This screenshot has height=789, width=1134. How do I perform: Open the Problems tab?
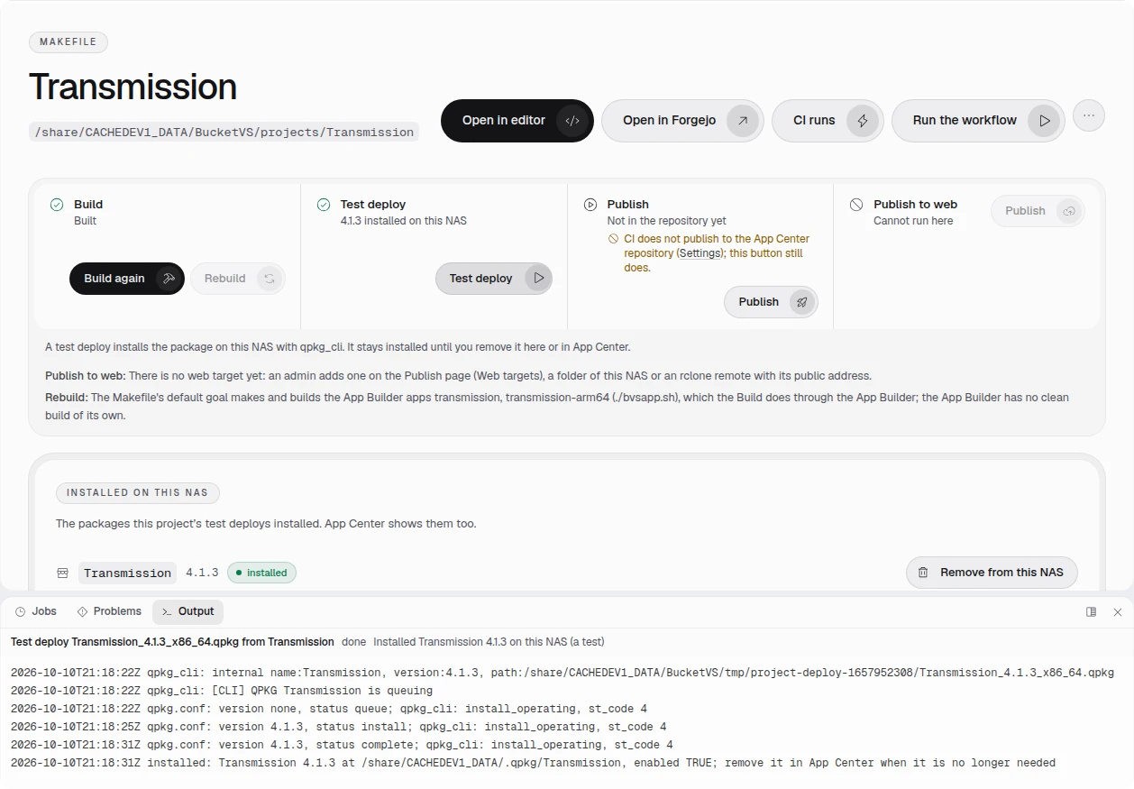pos(109,611)
